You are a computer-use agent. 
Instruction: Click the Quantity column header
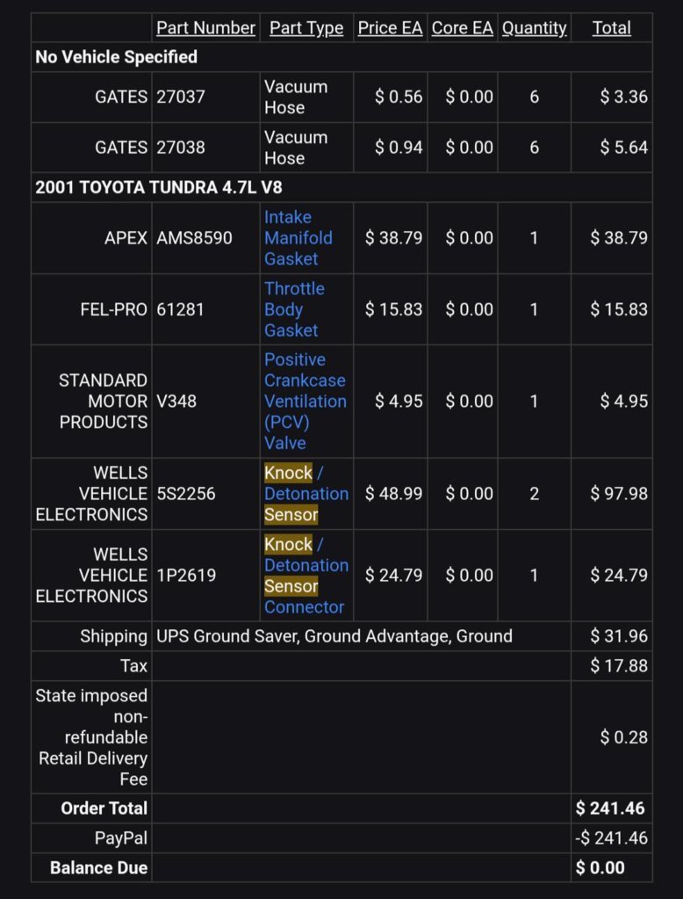(x=534, y=27)
